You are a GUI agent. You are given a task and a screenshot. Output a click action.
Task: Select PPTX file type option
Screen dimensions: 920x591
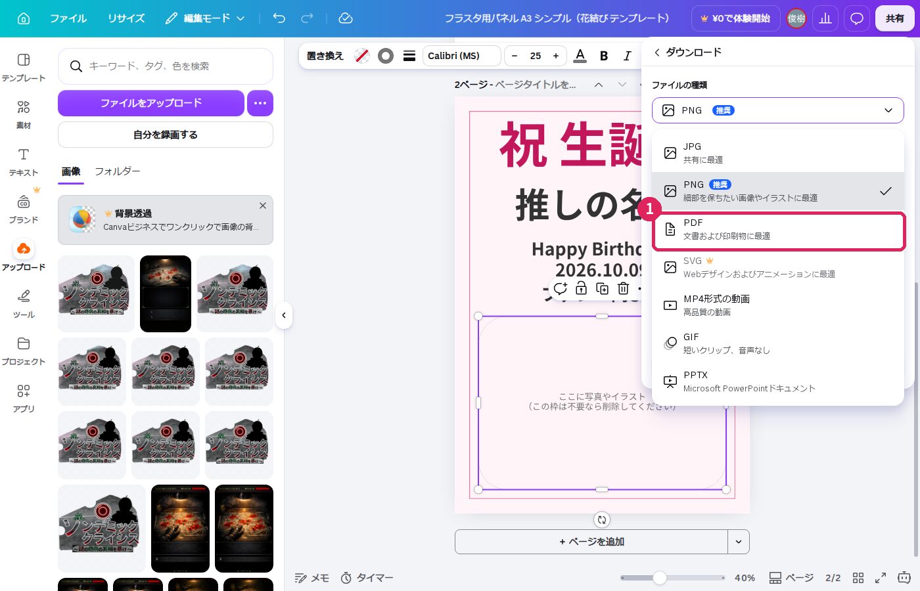pyautogui.click(x=778, y=382)
